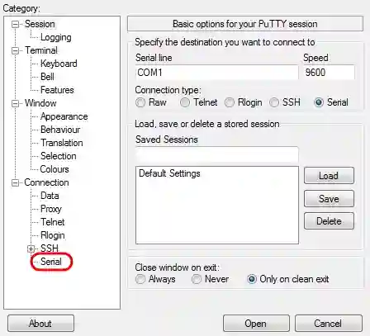Select Proxy under Connection
370x336 pixels.
pyautogui.click(x=51, y=209)
